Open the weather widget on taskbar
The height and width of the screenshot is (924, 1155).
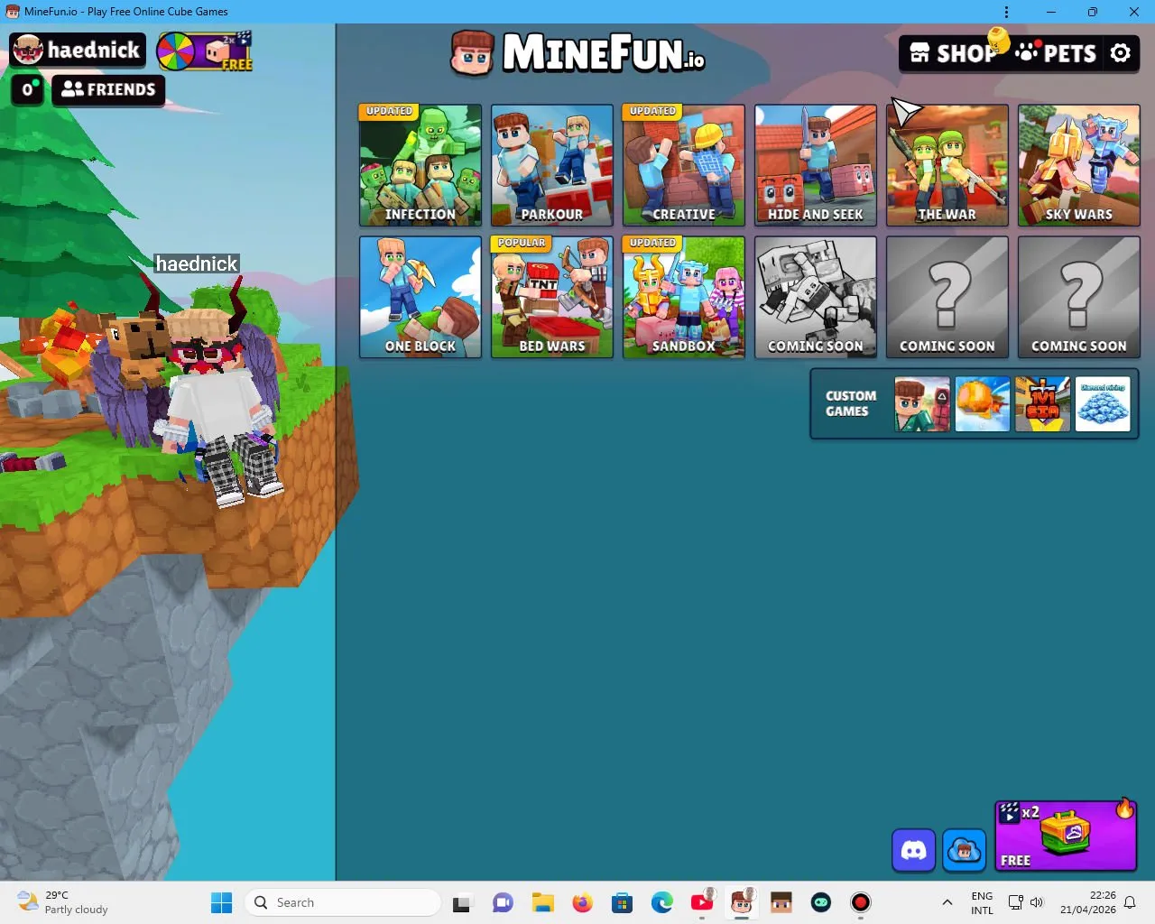click(63, 902)
